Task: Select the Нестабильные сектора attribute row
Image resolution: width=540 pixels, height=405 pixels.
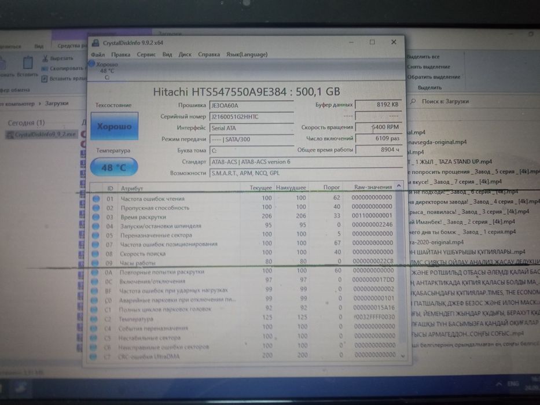Action: [x=243, y=337]
